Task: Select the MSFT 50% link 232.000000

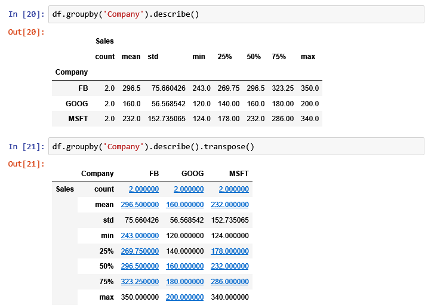Action: coord(230,266)
